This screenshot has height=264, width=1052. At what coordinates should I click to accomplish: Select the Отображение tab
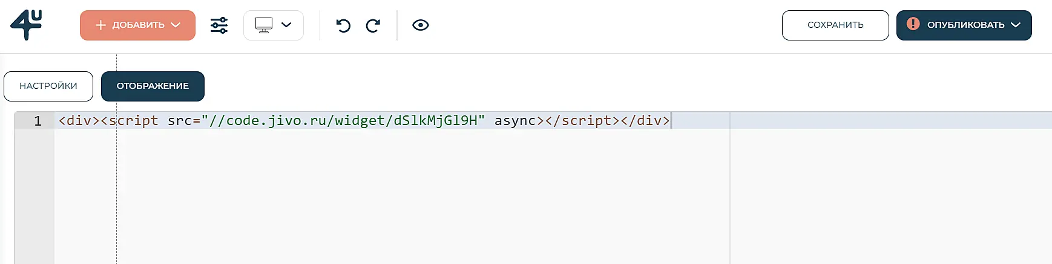(153, 86)
